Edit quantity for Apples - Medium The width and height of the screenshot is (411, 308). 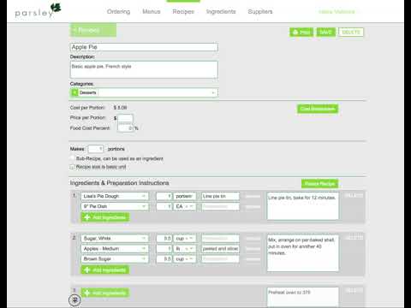(x=164, y=249)
